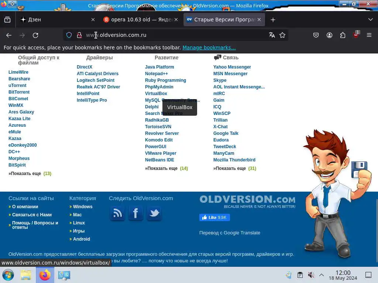Image resolution: width=378 pixels, height=283 pixels.
Task: Open the extensions puzzle icon
Action: pos(343,35)
